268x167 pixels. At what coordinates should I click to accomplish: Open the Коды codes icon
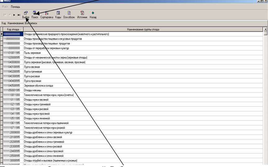[x=58, y=15]
